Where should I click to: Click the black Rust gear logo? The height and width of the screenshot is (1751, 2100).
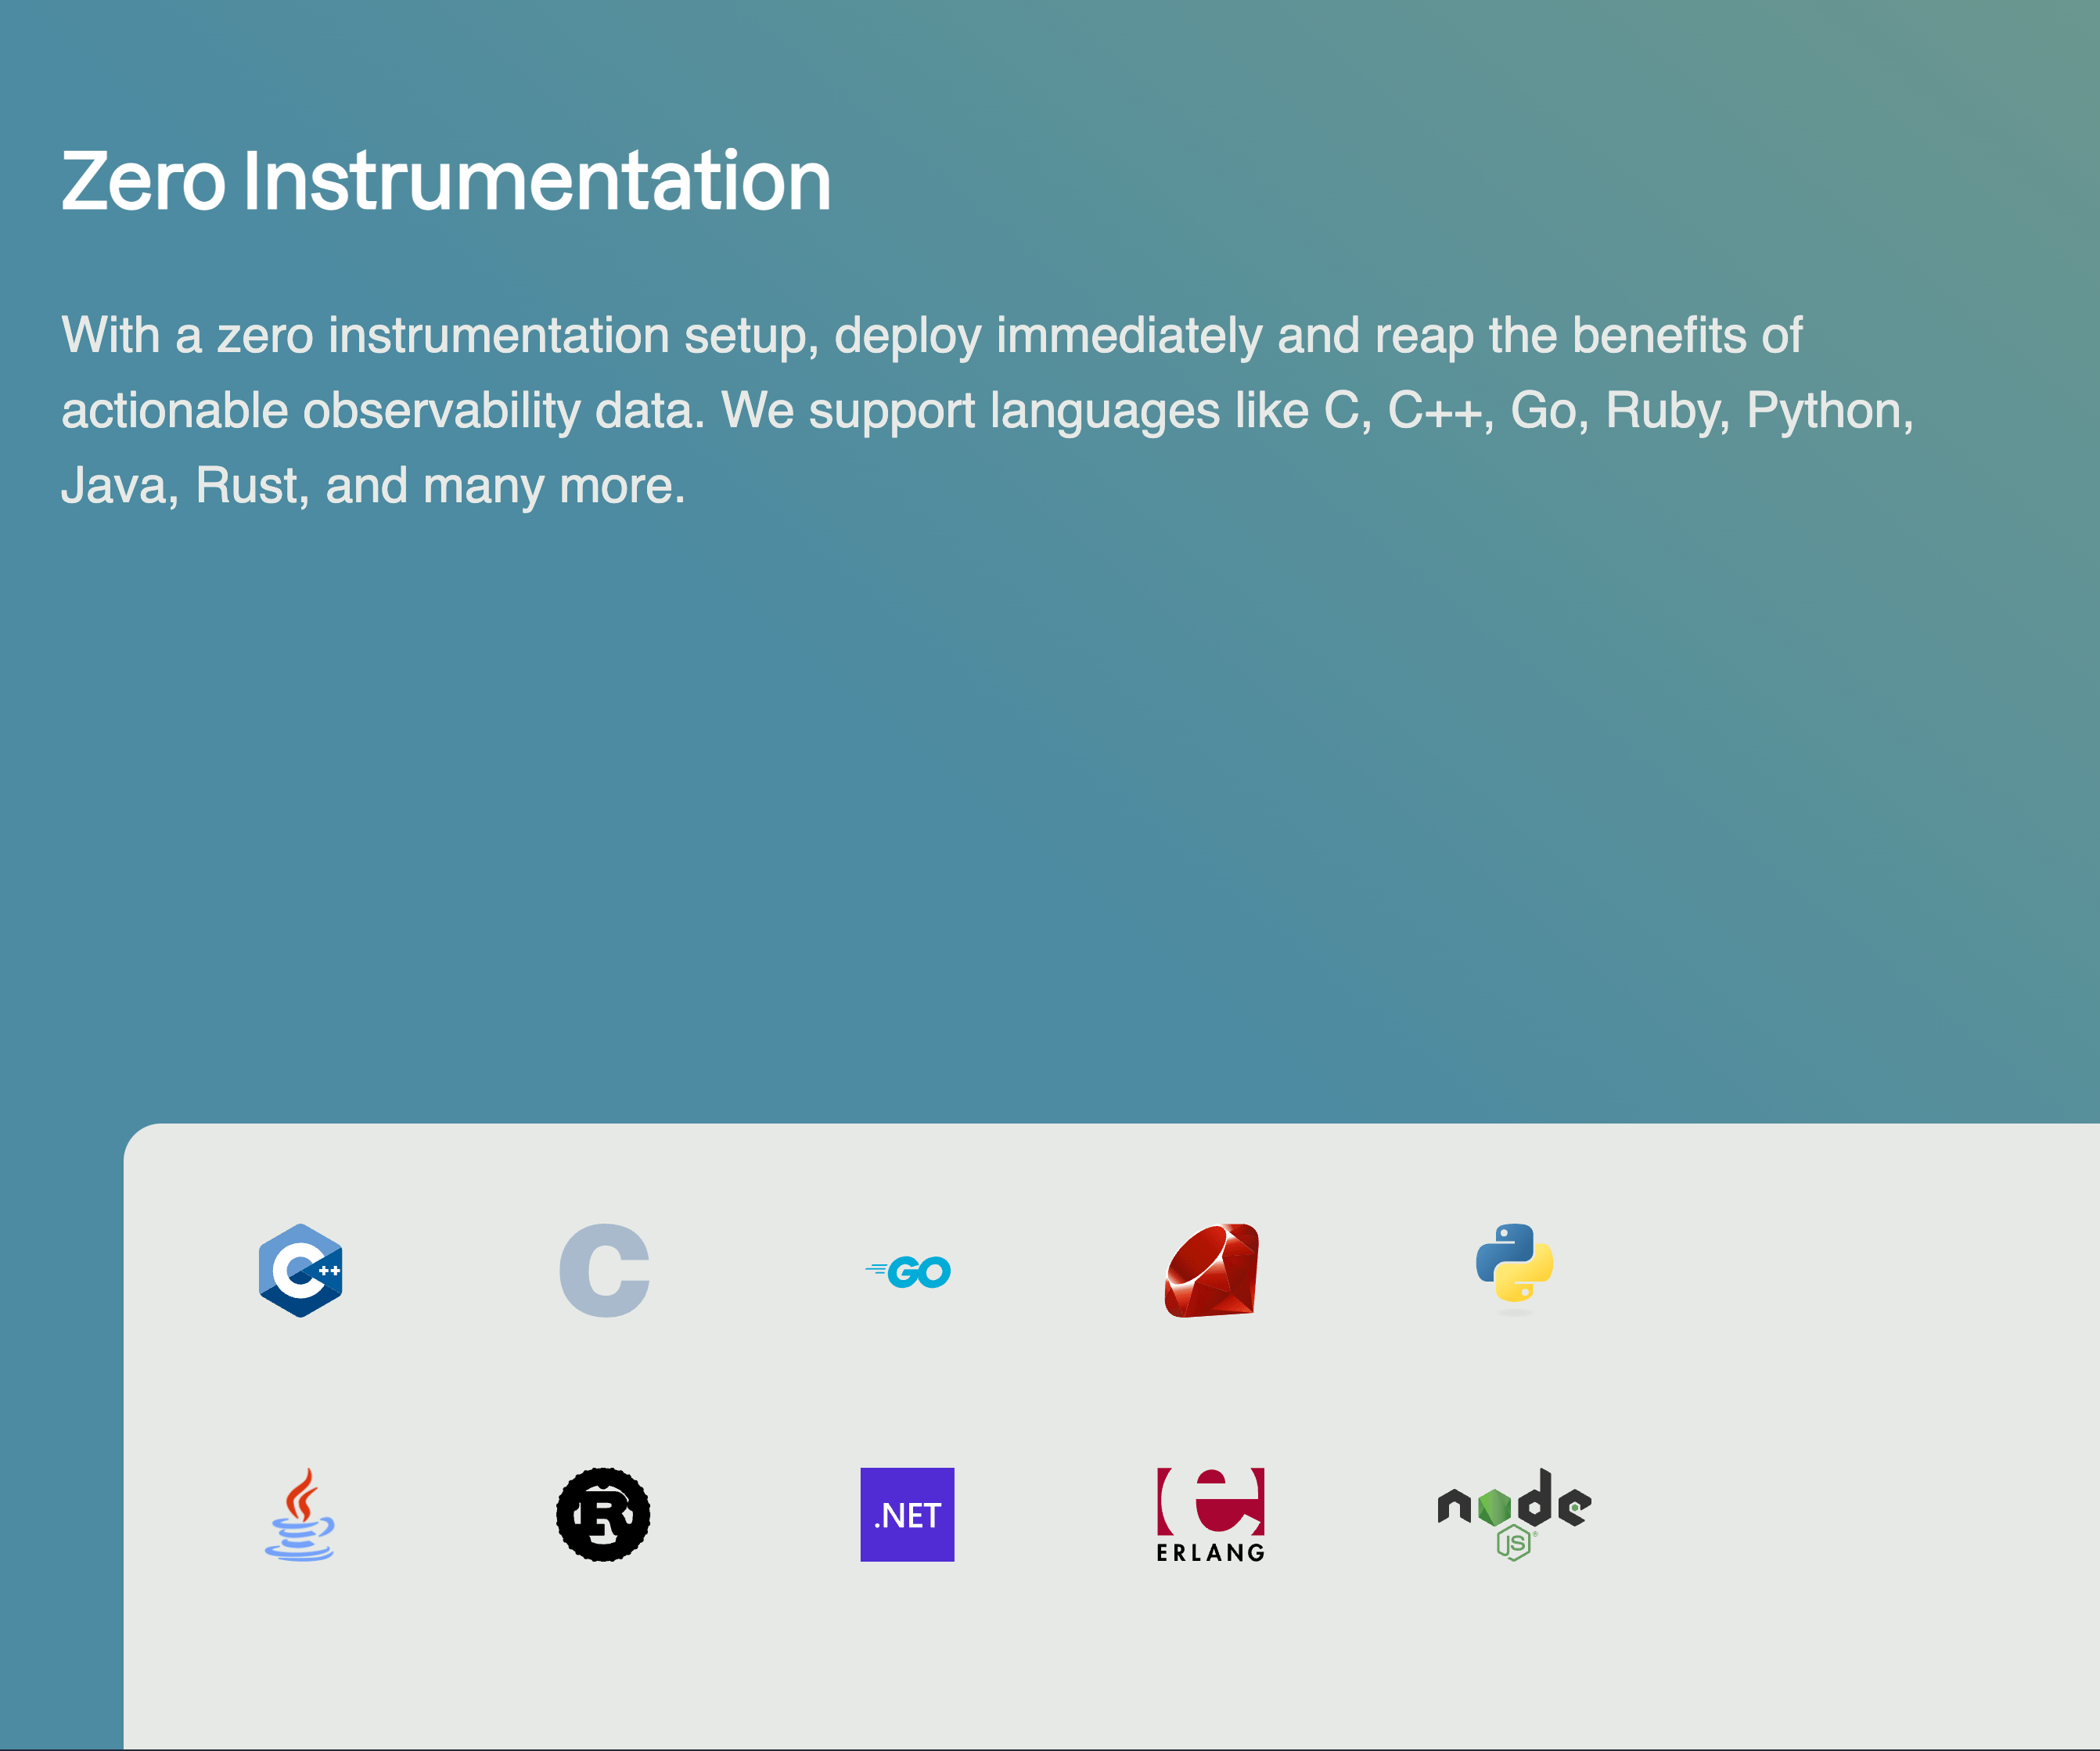pyautogui.click(x=603, y=1514)
